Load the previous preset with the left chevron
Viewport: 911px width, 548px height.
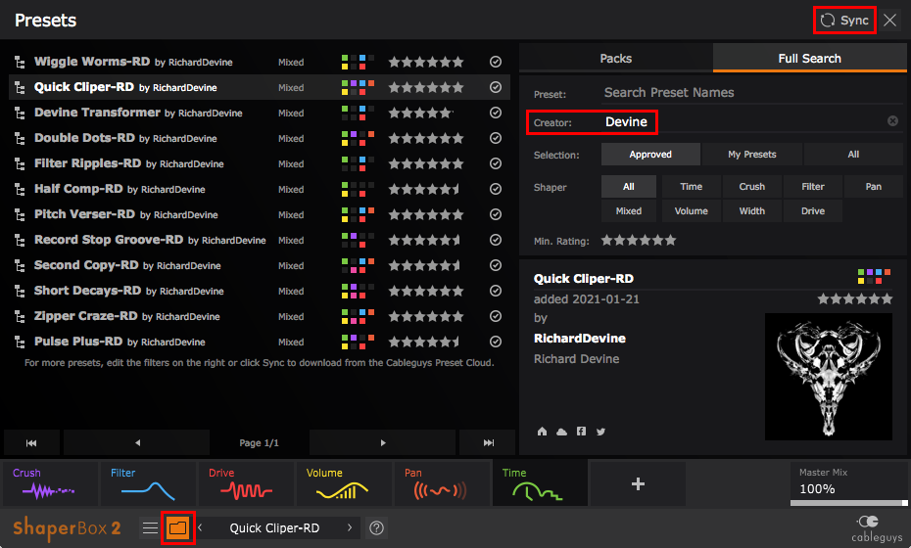pyautogui.click(x=200, y=527)
